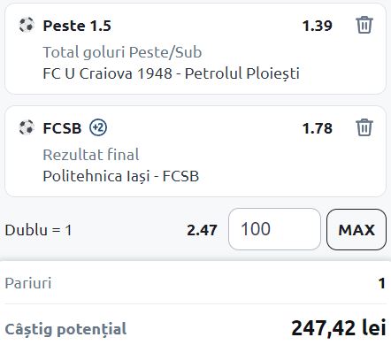391x345 pixels.
Task: Open FC U Craiova 1948 - Petrolul Ploiești match
Action: pos(171,73)
